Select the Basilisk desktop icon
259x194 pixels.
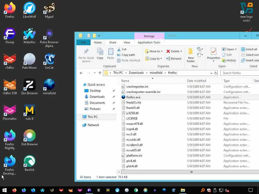pos(29,163)
